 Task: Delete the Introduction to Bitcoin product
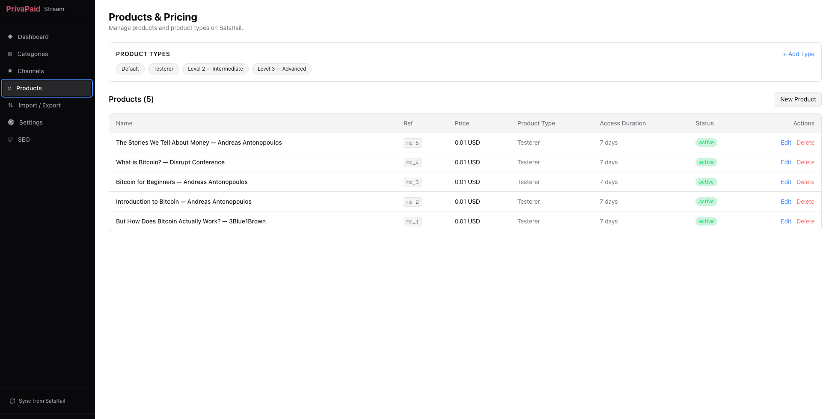[x=805, y=202]
